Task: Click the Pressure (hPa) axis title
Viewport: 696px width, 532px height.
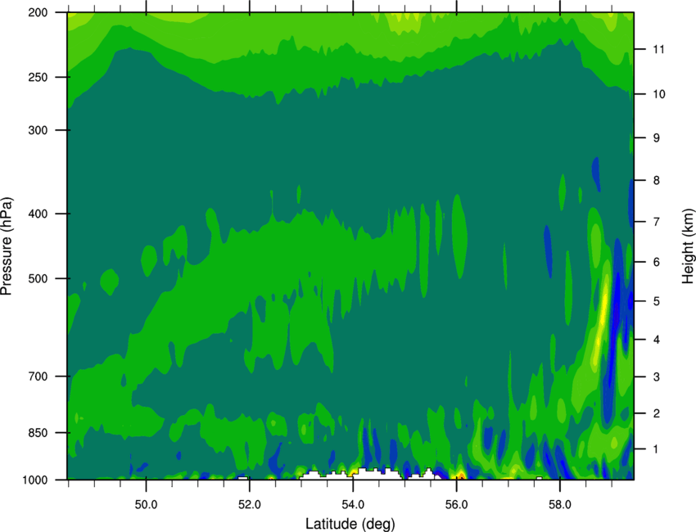Action: pyautogui.click(x=7, y=246)
